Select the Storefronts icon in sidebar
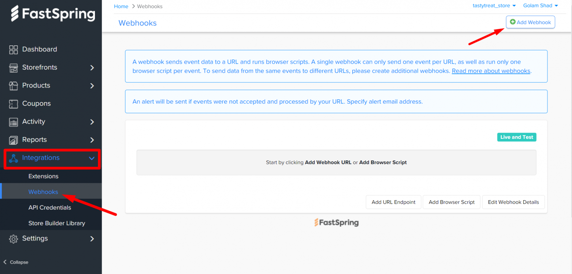This screenshot has height=274, width=572. click(x=14, y=67)
